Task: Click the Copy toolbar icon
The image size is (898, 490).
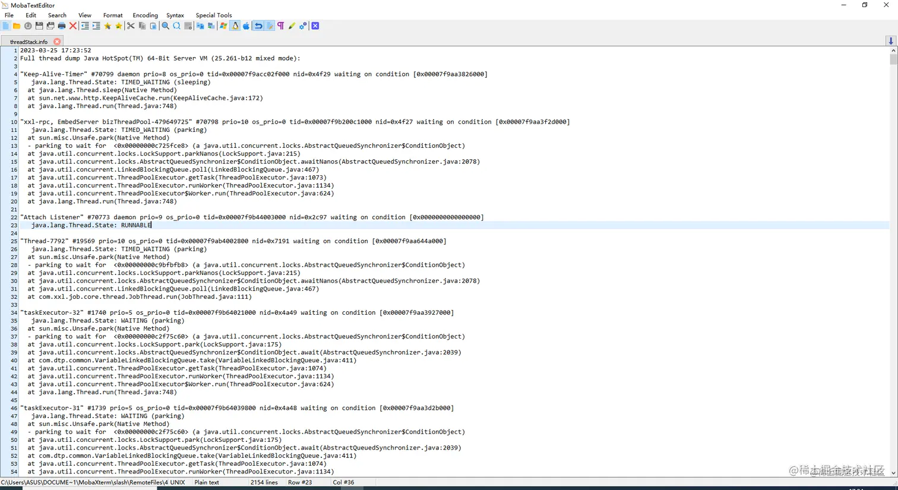Action: 142,26
